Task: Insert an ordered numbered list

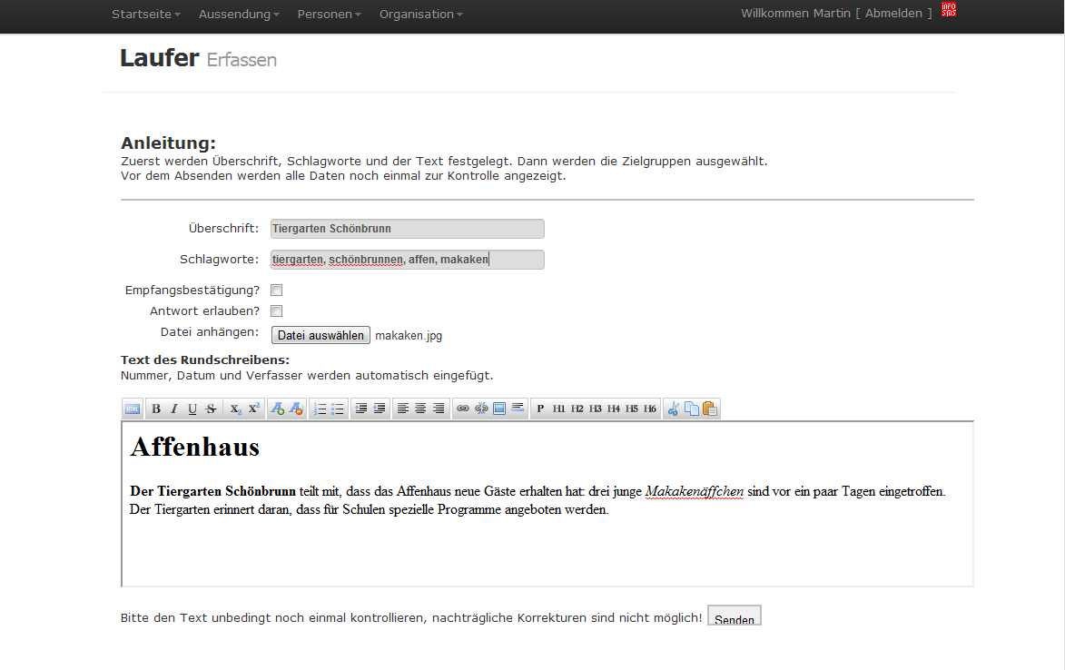Action: pos(320,409)
